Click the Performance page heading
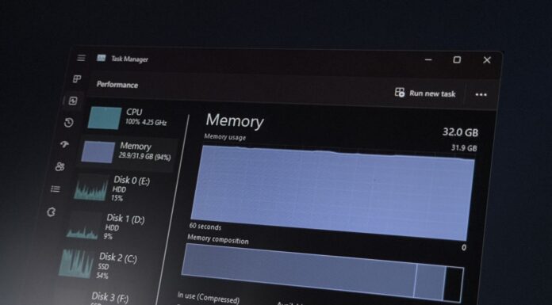The image size is (552, 305). coord(117,85)
